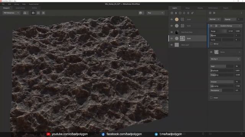Toggle the Gradient Remap component eye icon

click(211, 26)
